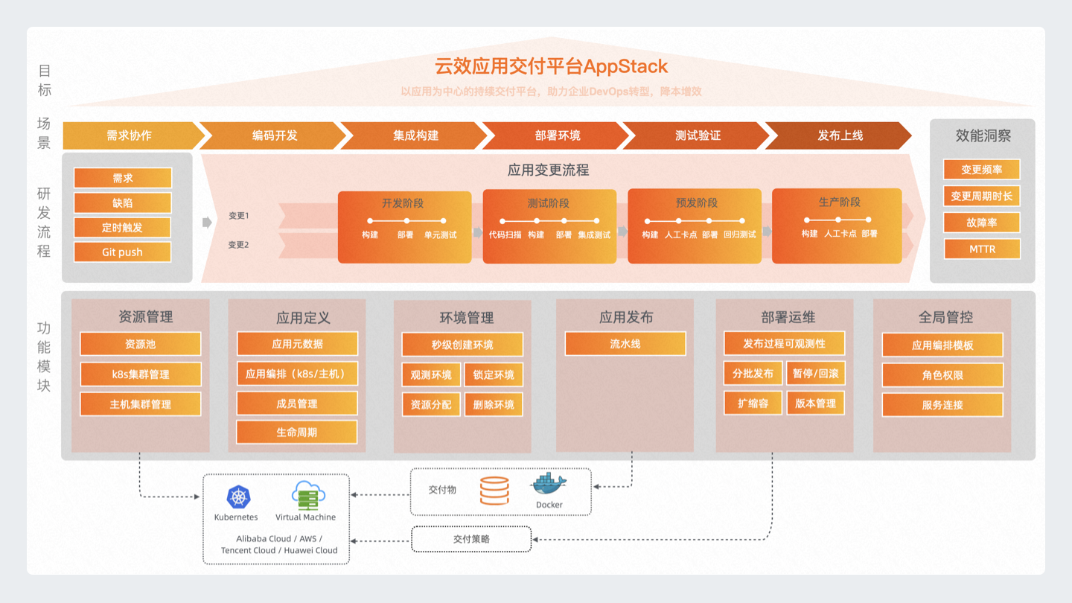Click the k8s集群管理 box
This screenshot has height=603, width=1072.
click(141, 374)
